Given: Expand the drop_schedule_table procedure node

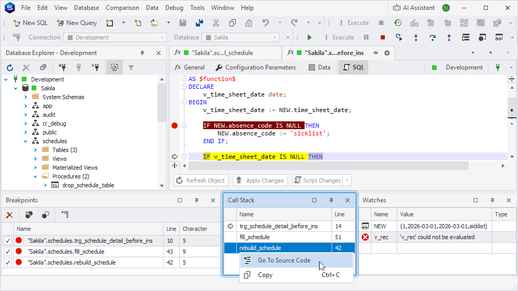Looking at the screenshot, I should (x=45, y=185).
